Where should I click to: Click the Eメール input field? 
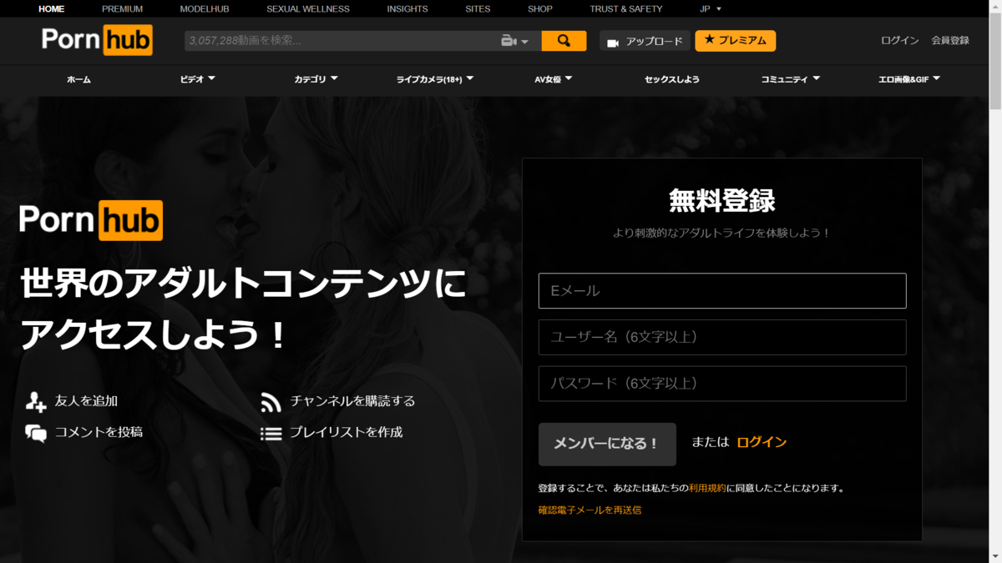722,291
